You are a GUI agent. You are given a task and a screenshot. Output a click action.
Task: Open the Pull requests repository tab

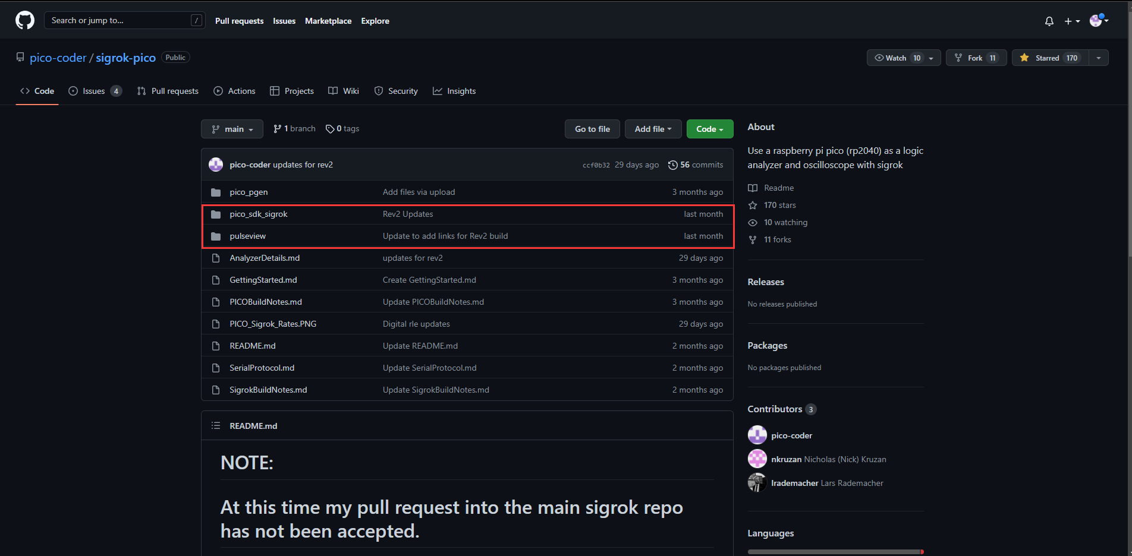click(168, 91)
